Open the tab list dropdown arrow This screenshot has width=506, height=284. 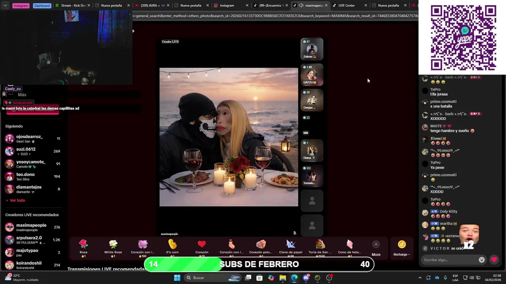click(x=5, y=6)
